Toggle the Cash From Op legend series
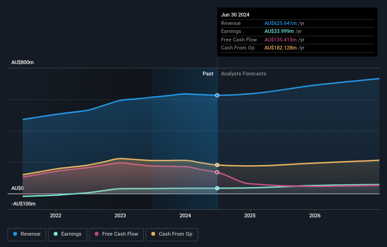Viewport: 387px width, 247px height. (x=172, y=234)
